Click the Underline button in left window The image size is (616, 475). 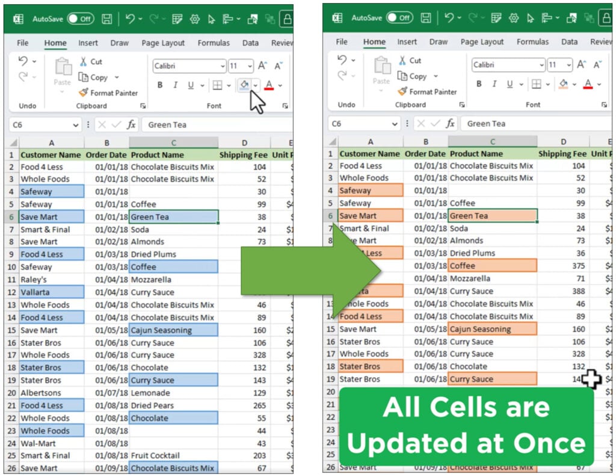(191, 85)
